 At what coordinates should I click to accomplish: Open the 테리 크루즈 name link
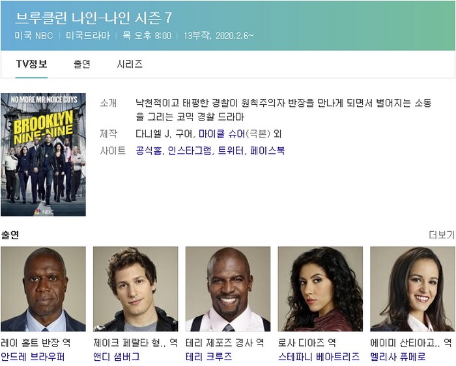tap(209, 357)
